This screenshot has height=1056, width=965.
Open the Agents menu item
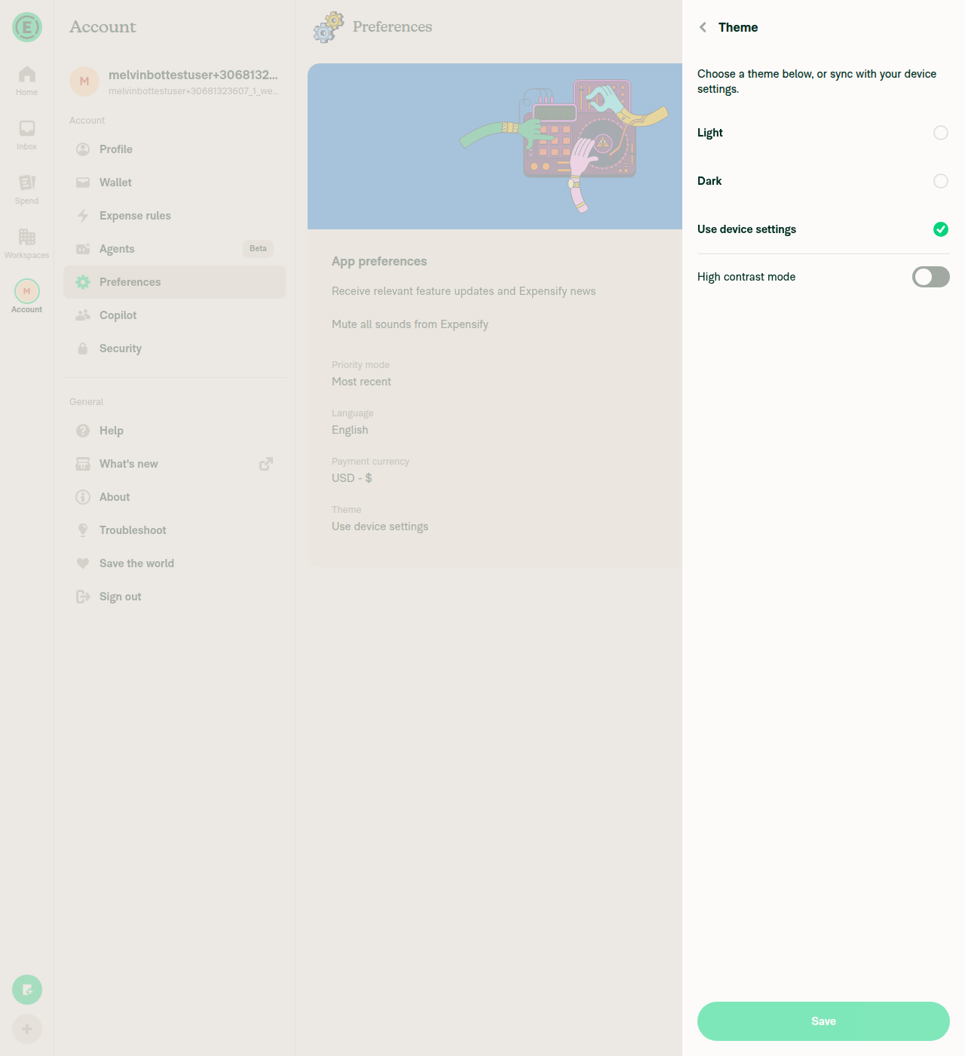[x=174, y=249]
